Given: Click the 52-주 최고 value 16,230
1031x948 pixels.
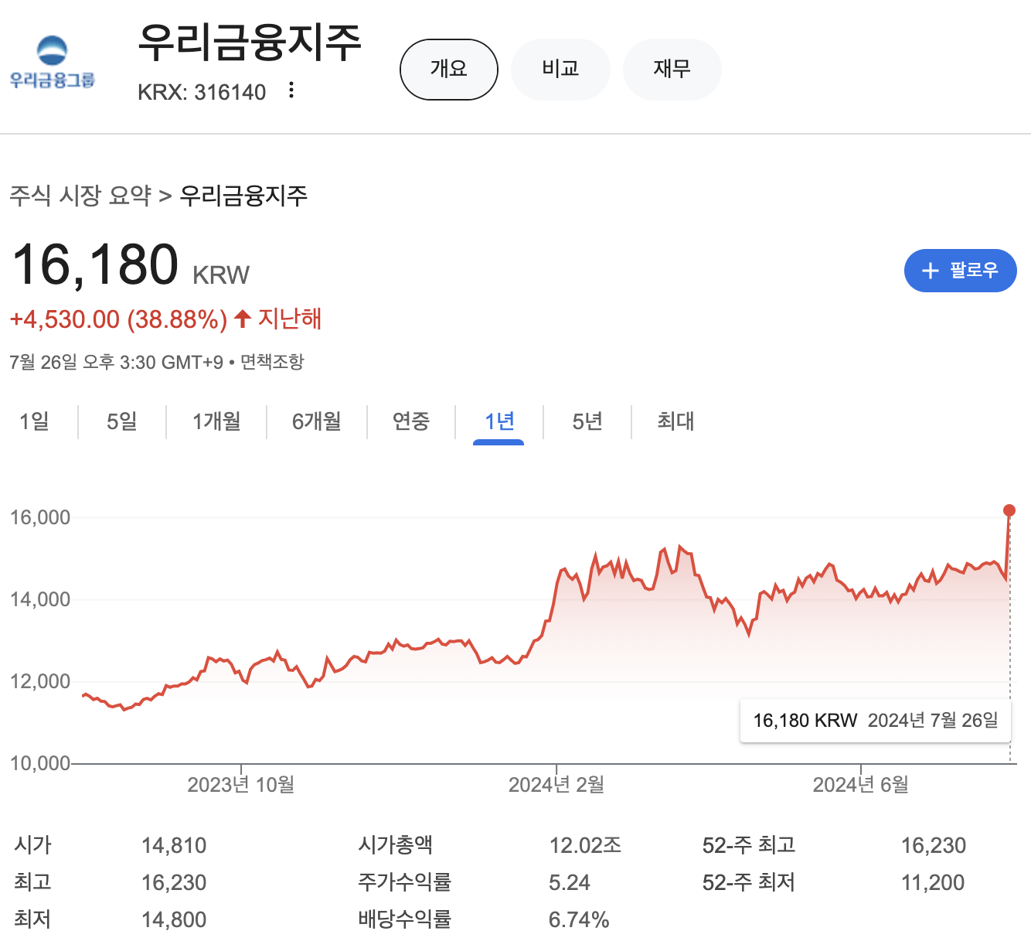Looking at the screenshot, I should click(934, 845).
